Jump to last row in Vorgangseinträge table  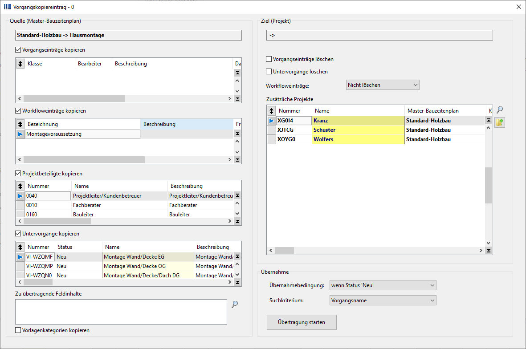pyautogui.click(x=237, y=98)
